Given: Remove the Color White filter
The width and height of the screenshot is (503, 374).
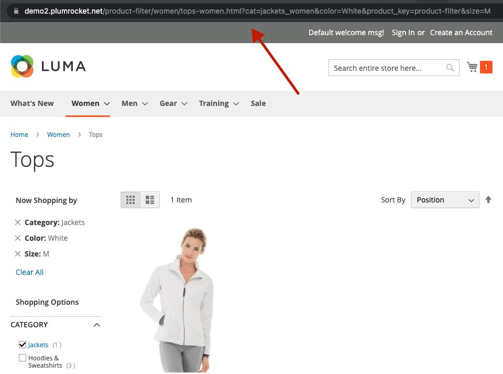Looking at the screenshot, I should point(18,238).
